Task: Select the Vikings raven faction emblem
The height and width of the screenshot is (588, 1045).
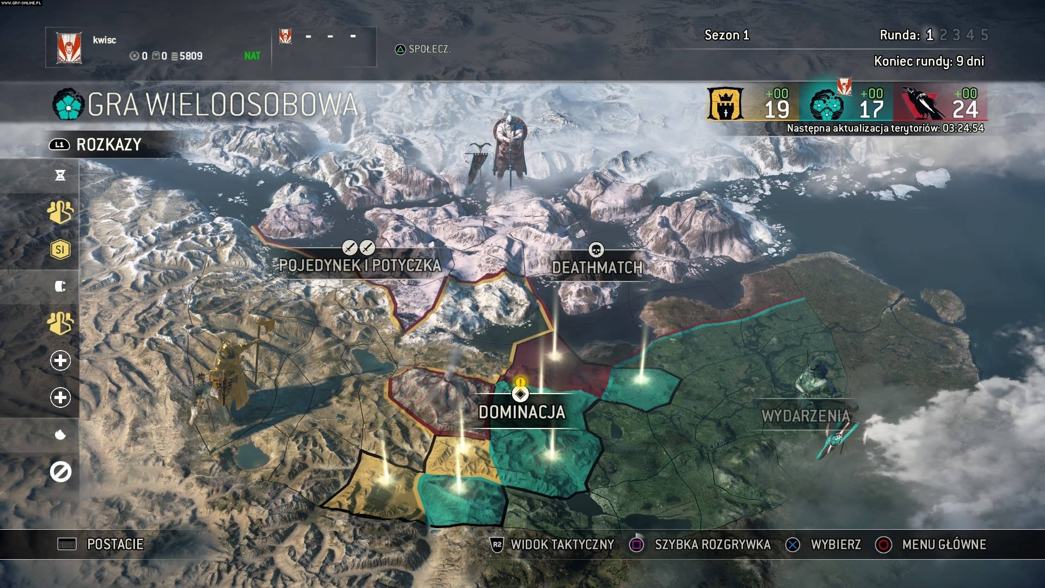Action: (x=921, y=103)
